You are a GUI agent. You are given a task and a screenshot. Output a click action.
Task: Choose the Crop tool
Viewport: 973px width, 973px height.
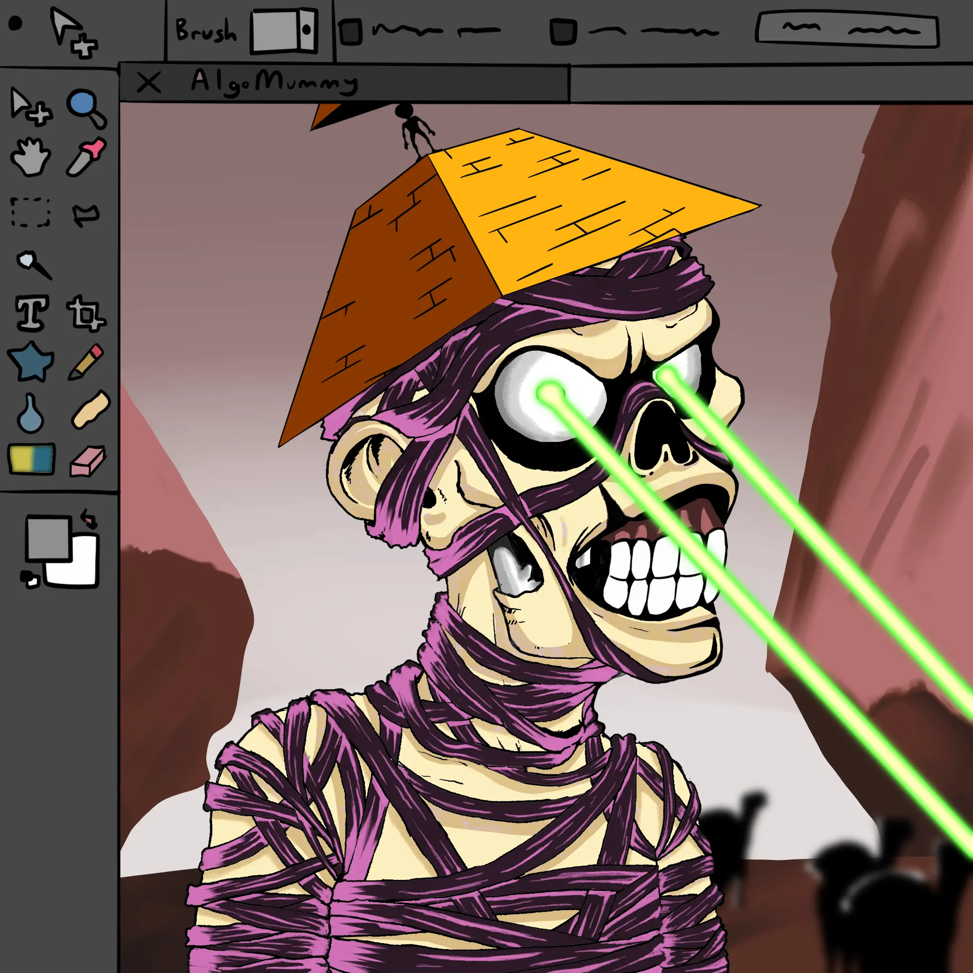(86, 313)
